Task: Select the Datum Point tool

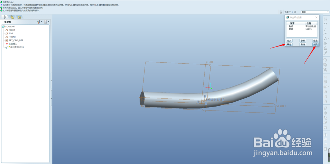Action: pyautogui.click(x=325, y=38)
